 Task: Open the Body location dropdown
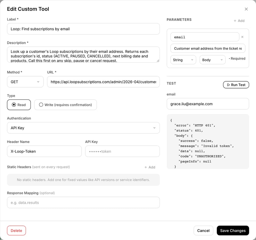click(x=212, y=60)
